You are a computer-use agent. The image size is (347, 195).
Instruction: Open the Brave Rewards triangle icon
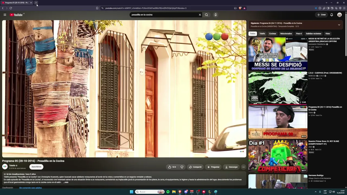tap(244, 8)
